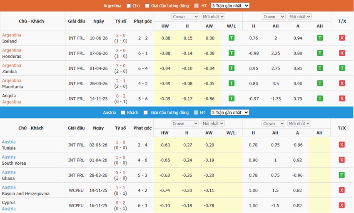Click W/L green T icon in Mauritania row

click(232, 83)
